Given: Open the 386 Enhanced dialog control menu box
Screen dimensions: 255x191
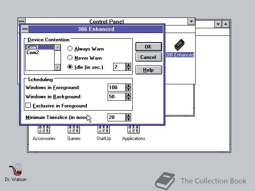Looking at the screenshot, I should pos(25,29).
